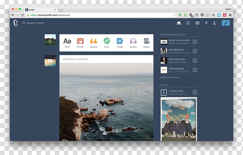
Task: Open the curioos-arts C avatar icon
Action: click(164, 92)
